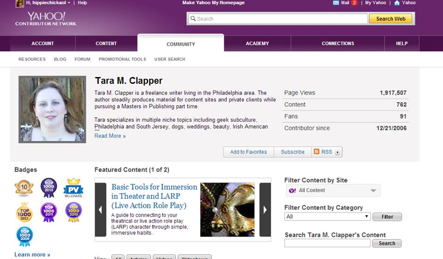The image size is (443, 259).
Task: Open the RSS dropdown arrow
Action: pyautogui.click(x=337, y=153)
